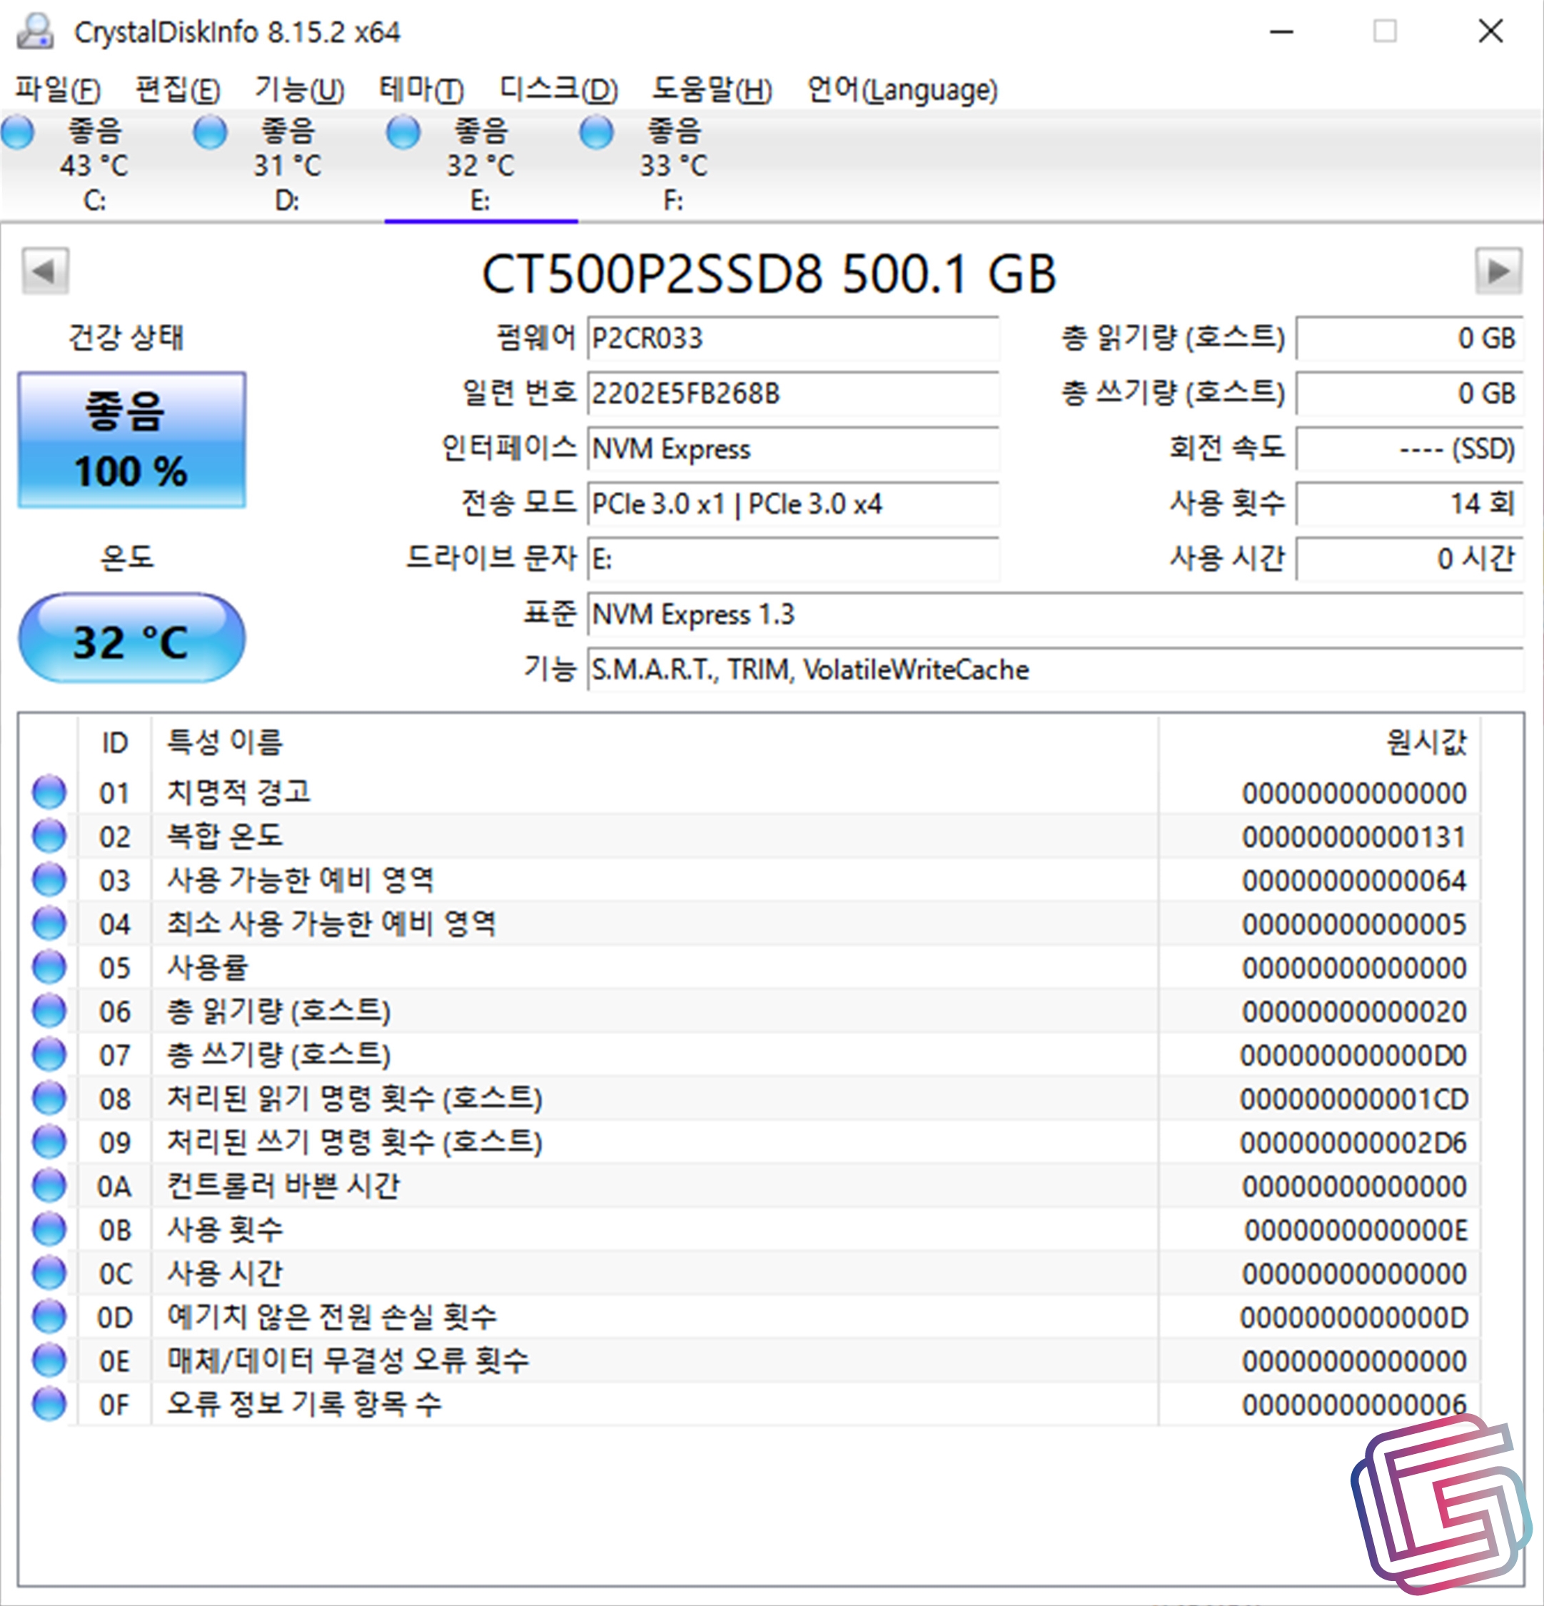Click the CrystalDiskInfo app icon in title bar
This screenshot has height=1606, width=1544.
point(35,31)
